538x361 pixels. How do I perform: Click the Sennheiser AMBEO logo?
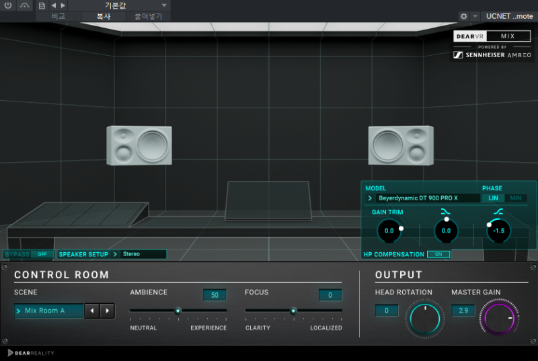492,55
